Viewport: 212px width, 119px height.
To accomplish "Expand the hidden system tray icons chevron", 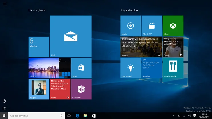I will (174, 116).
